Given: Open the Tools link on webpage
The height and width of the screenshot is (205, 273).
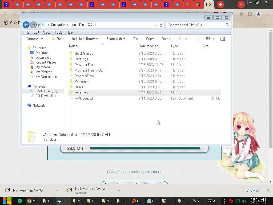Looking at the screenshot, I should coord(122,172).
